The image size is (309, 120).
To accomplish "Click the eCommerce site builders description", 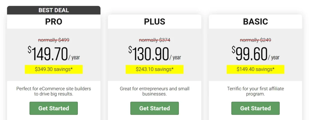I will tap(54, 91).
